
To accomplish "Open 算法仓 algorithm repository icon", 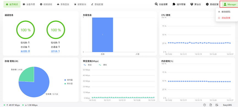I will tap(192, 4).
